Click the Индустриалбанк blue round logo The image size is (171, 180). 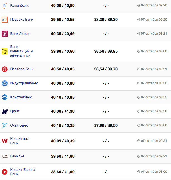pos(4,83)
